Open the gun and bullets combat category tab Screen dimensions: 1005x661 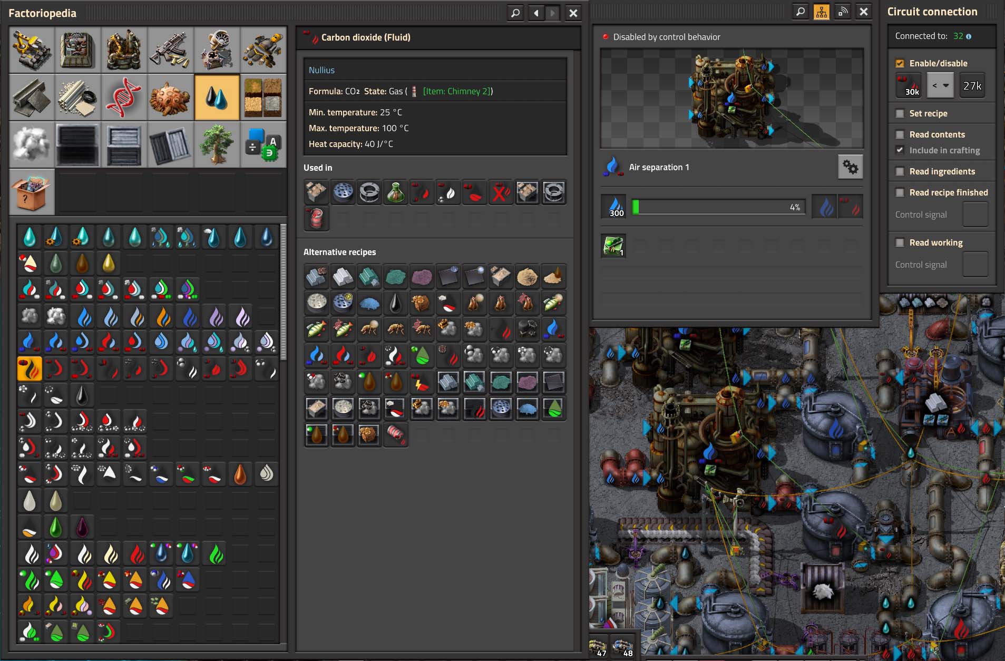coord(171,50)
